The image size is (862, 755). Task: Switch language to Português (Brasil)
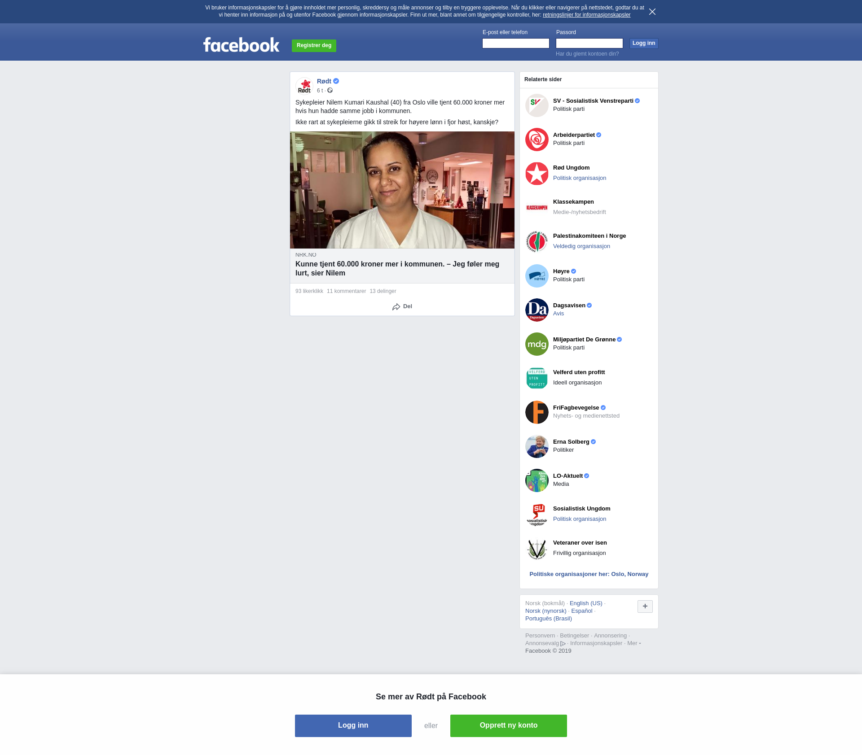(549, 619)
